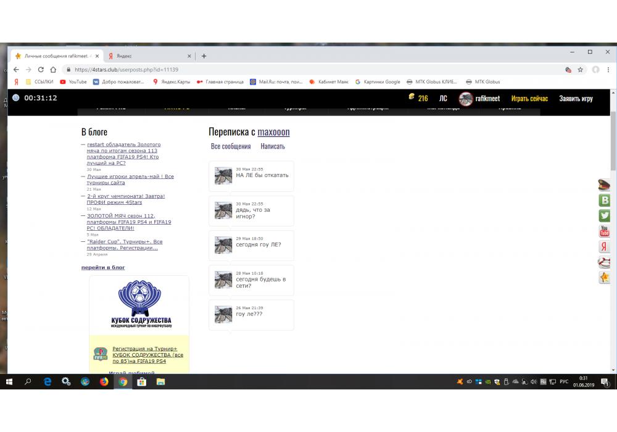Open the Mail.Ru bookmark
Image resolution: width=617 pixels, height=432 pixels.
276,82
